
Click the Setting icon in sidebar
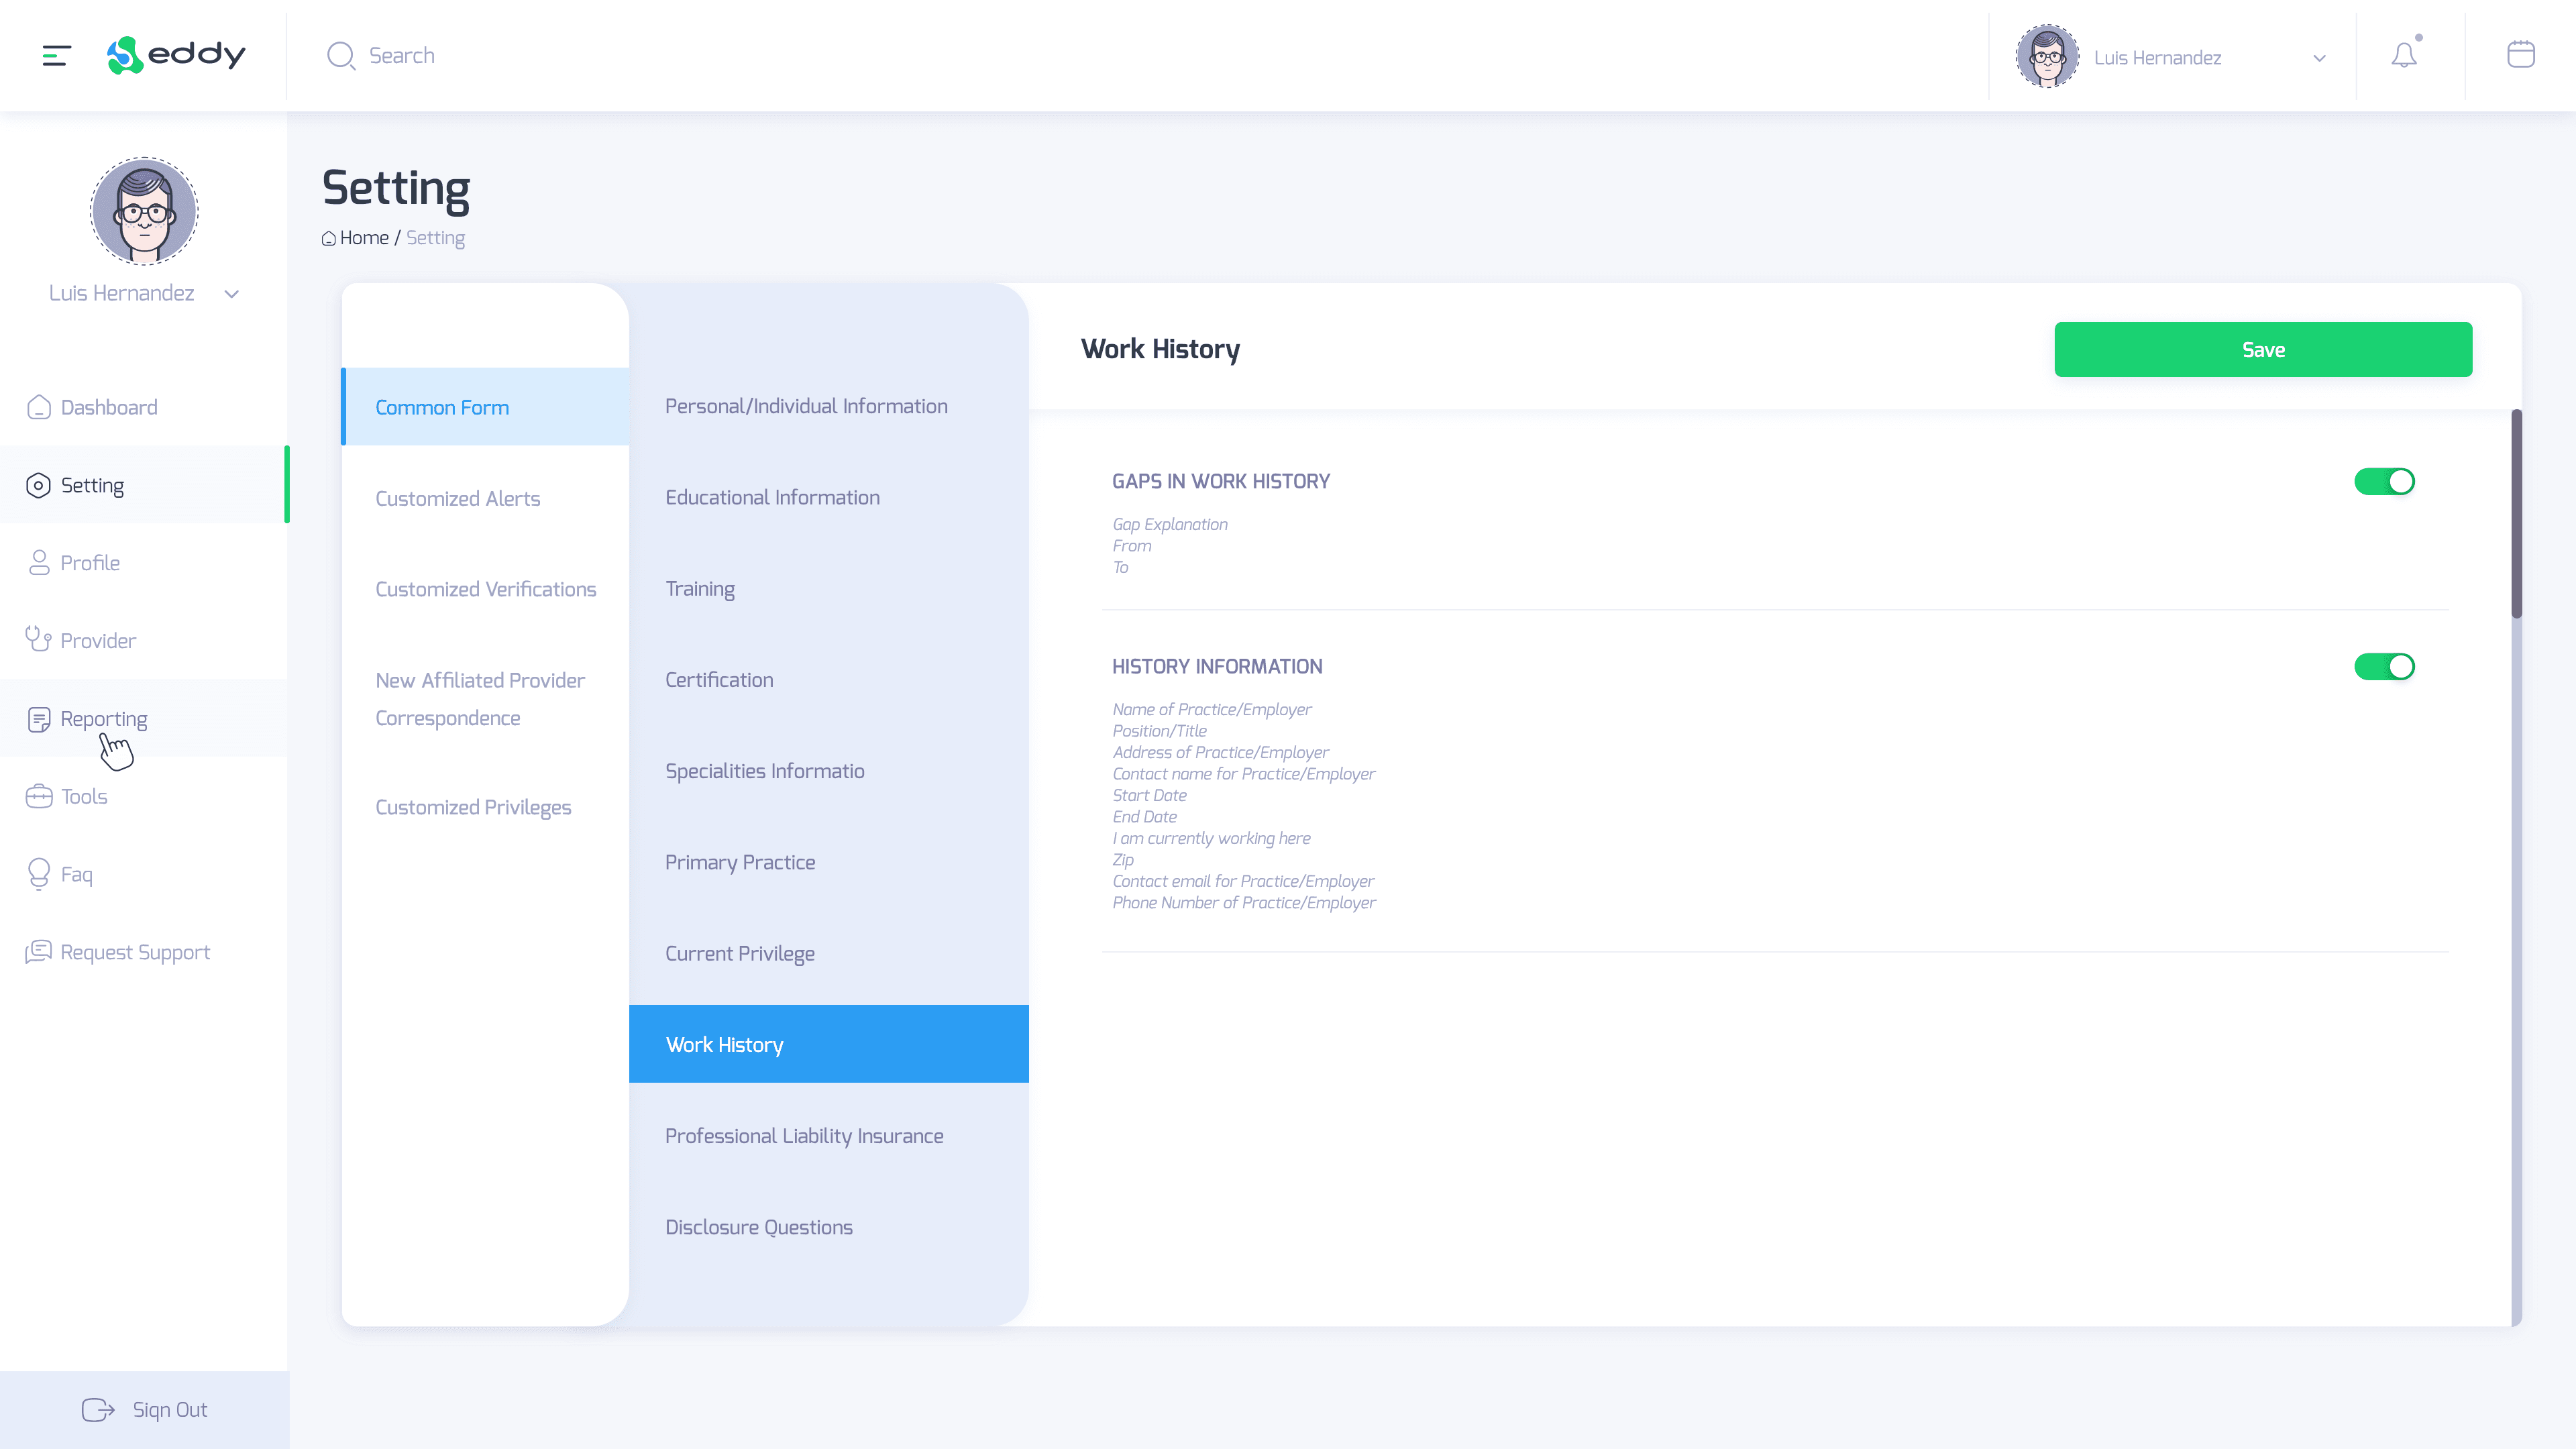click(39, 486)
